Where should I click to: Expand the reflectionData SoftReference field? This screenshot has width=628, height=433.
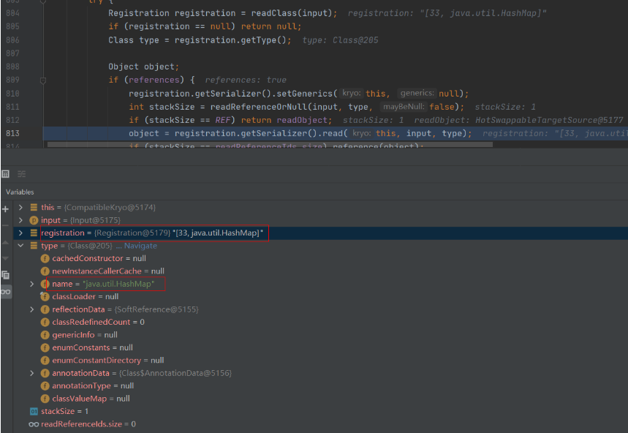point(31,309)
